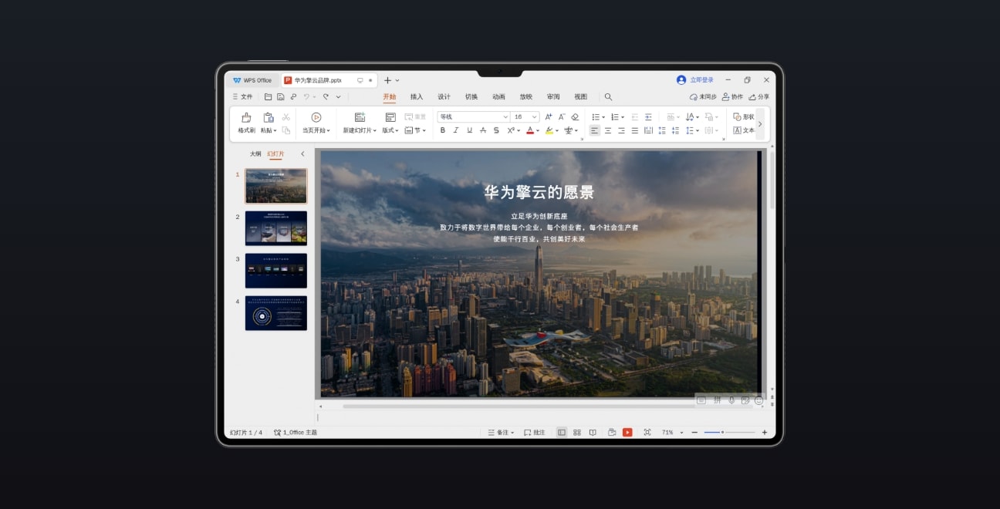Launch the red slideshow play icon in status bar
Image resolution: width=1000 pixels, height=509 pixels.
click(627, 432)
